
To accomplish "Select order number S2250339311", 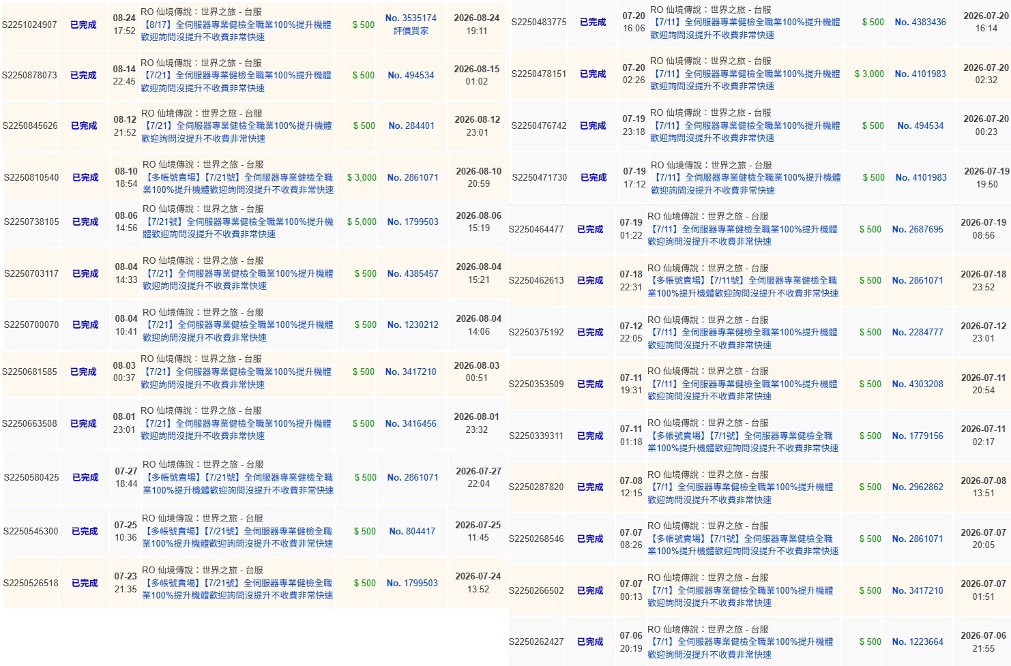I will (x=536, y=436).
